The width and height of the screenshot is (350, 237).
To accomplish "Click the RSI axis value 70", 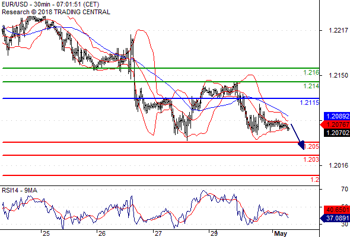I will 345,189.
